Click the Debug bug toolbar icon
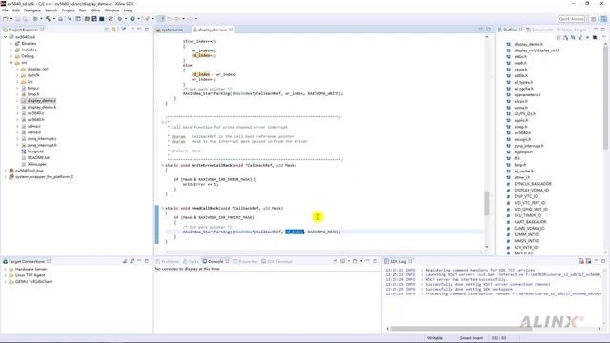Screen dimensions: 610x343 tap(120, 19)
